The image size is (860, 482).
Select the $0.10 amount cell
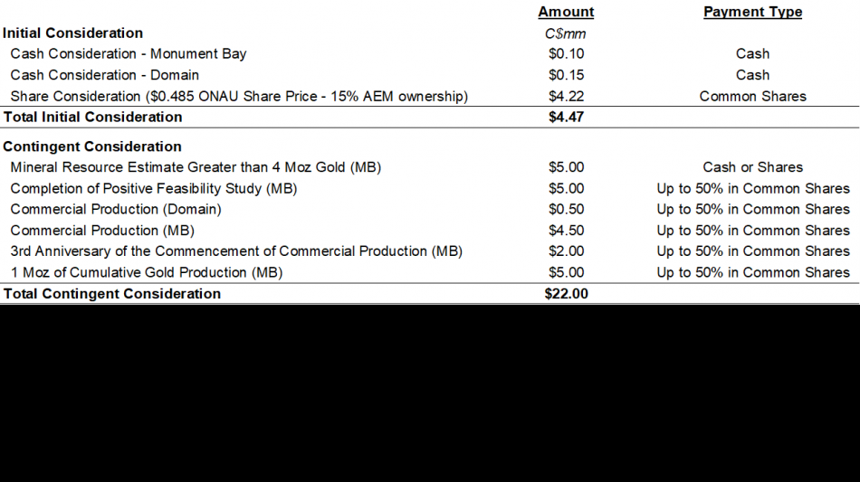coord(566,53)
